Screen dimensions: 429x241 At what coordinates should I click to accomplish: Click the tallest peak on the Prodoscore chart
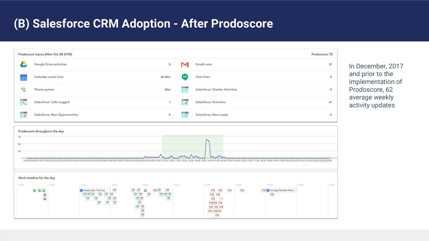tap(207, 140)
